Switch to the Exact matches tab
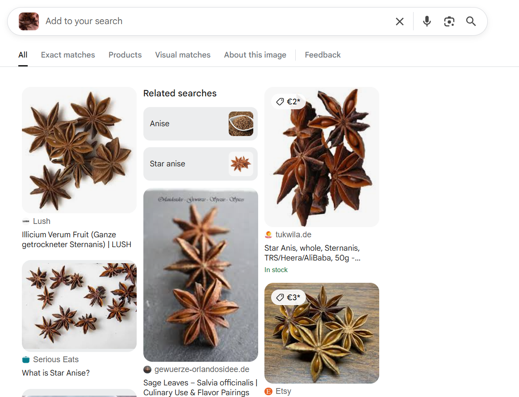The height and width of the screenshot is (397, 519). coord(68,54)
